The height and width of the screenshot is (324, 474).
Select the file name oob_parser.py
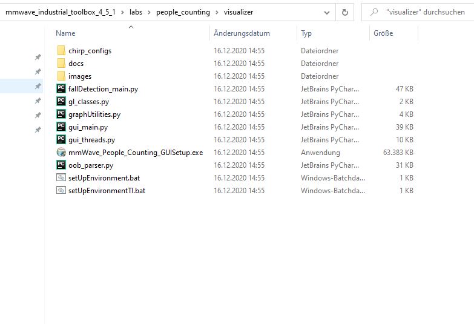91,165
